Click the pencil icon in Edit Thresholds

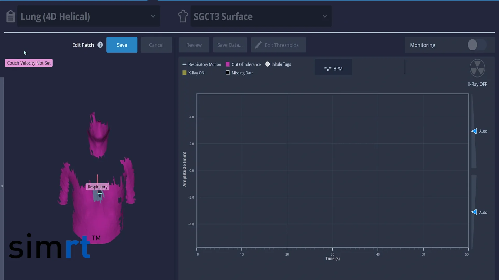pyautogui.click(x=258, y=45)
